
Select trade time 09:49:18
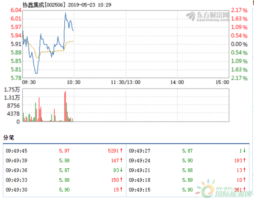(140, 180)
